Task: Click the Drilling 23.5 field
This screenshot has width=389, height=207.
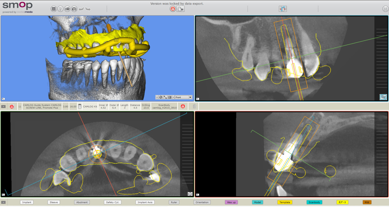Action: pos(146,106)
